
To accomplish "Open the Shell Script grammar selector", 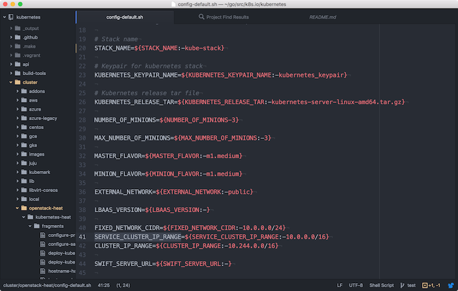I will click(x=381, y=285).
